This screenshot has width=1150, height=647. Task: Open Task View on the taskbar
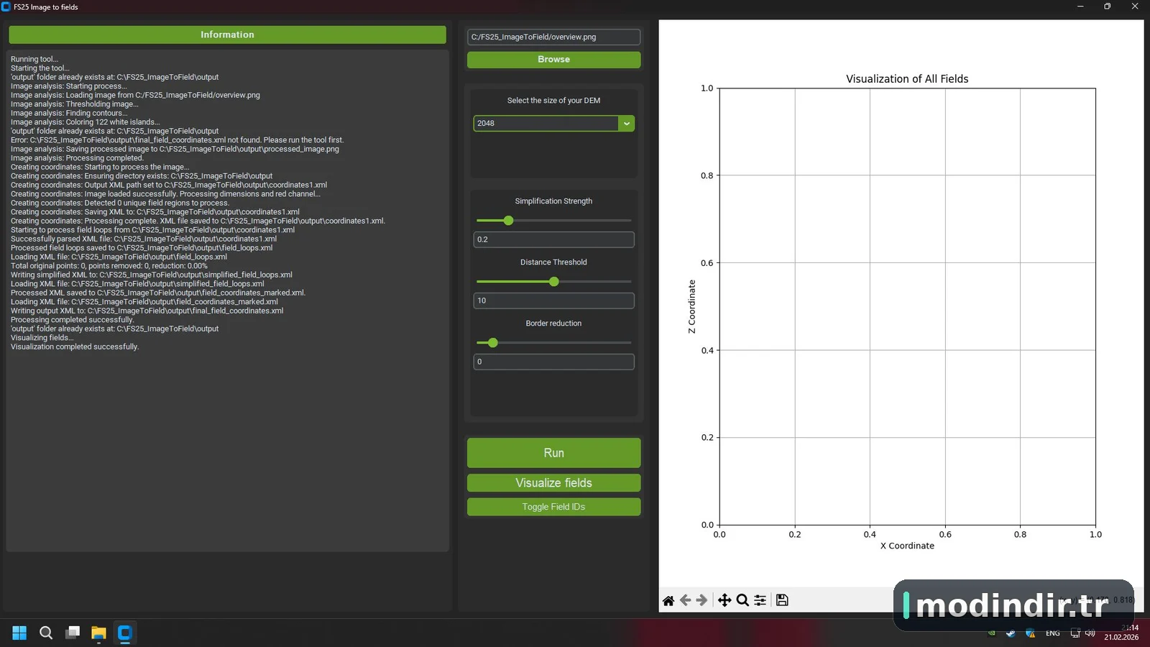coord(73,633)
